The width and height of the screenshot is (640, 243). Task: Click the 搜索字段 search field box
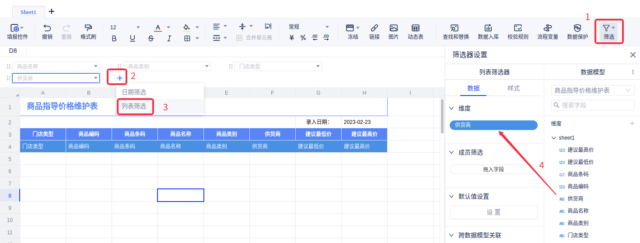click(593, 105)
